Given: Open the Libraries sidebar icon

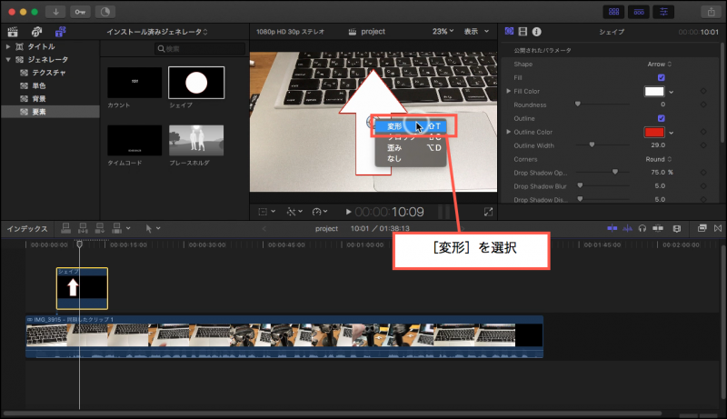Looking at the screenshot, I should [x=13, y=32].
